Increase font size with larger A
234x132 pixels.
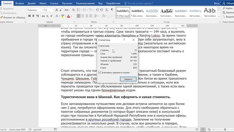point(57,10)
